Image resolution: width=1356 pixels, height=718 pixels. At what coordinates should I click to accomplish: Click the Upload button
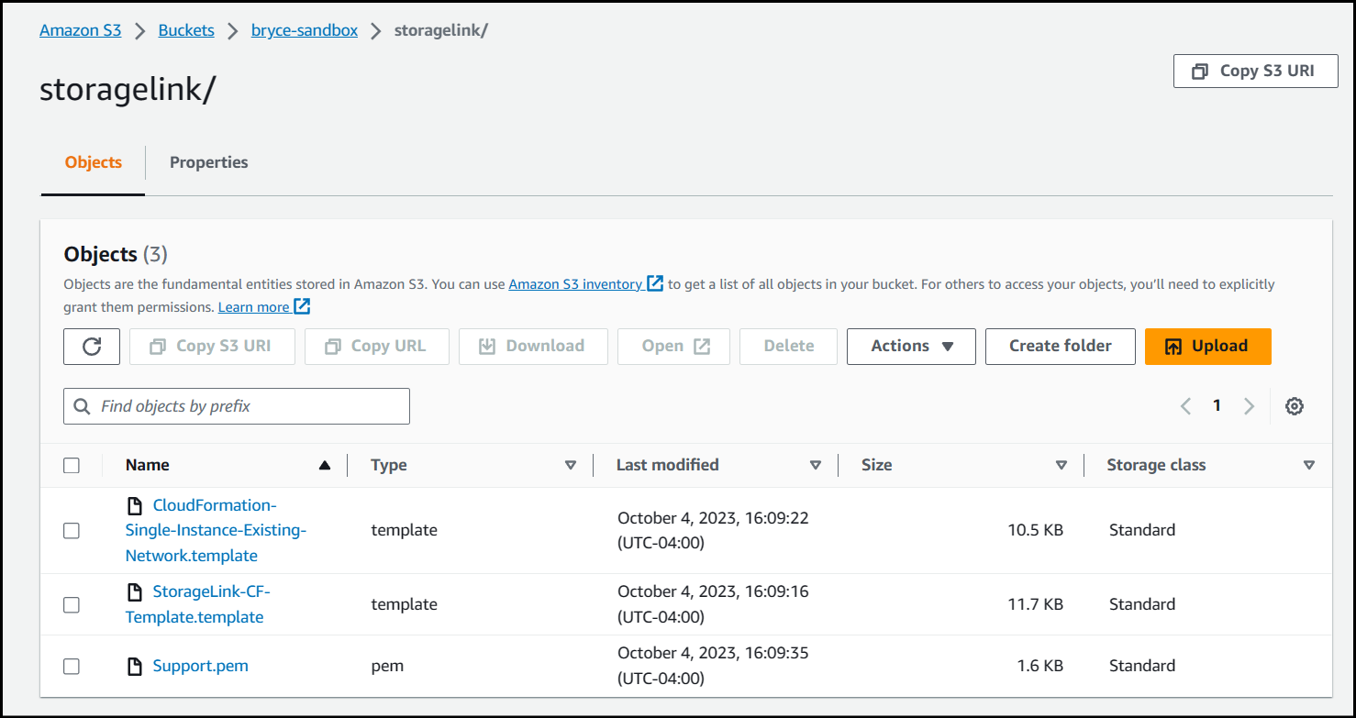[1207, 347]
